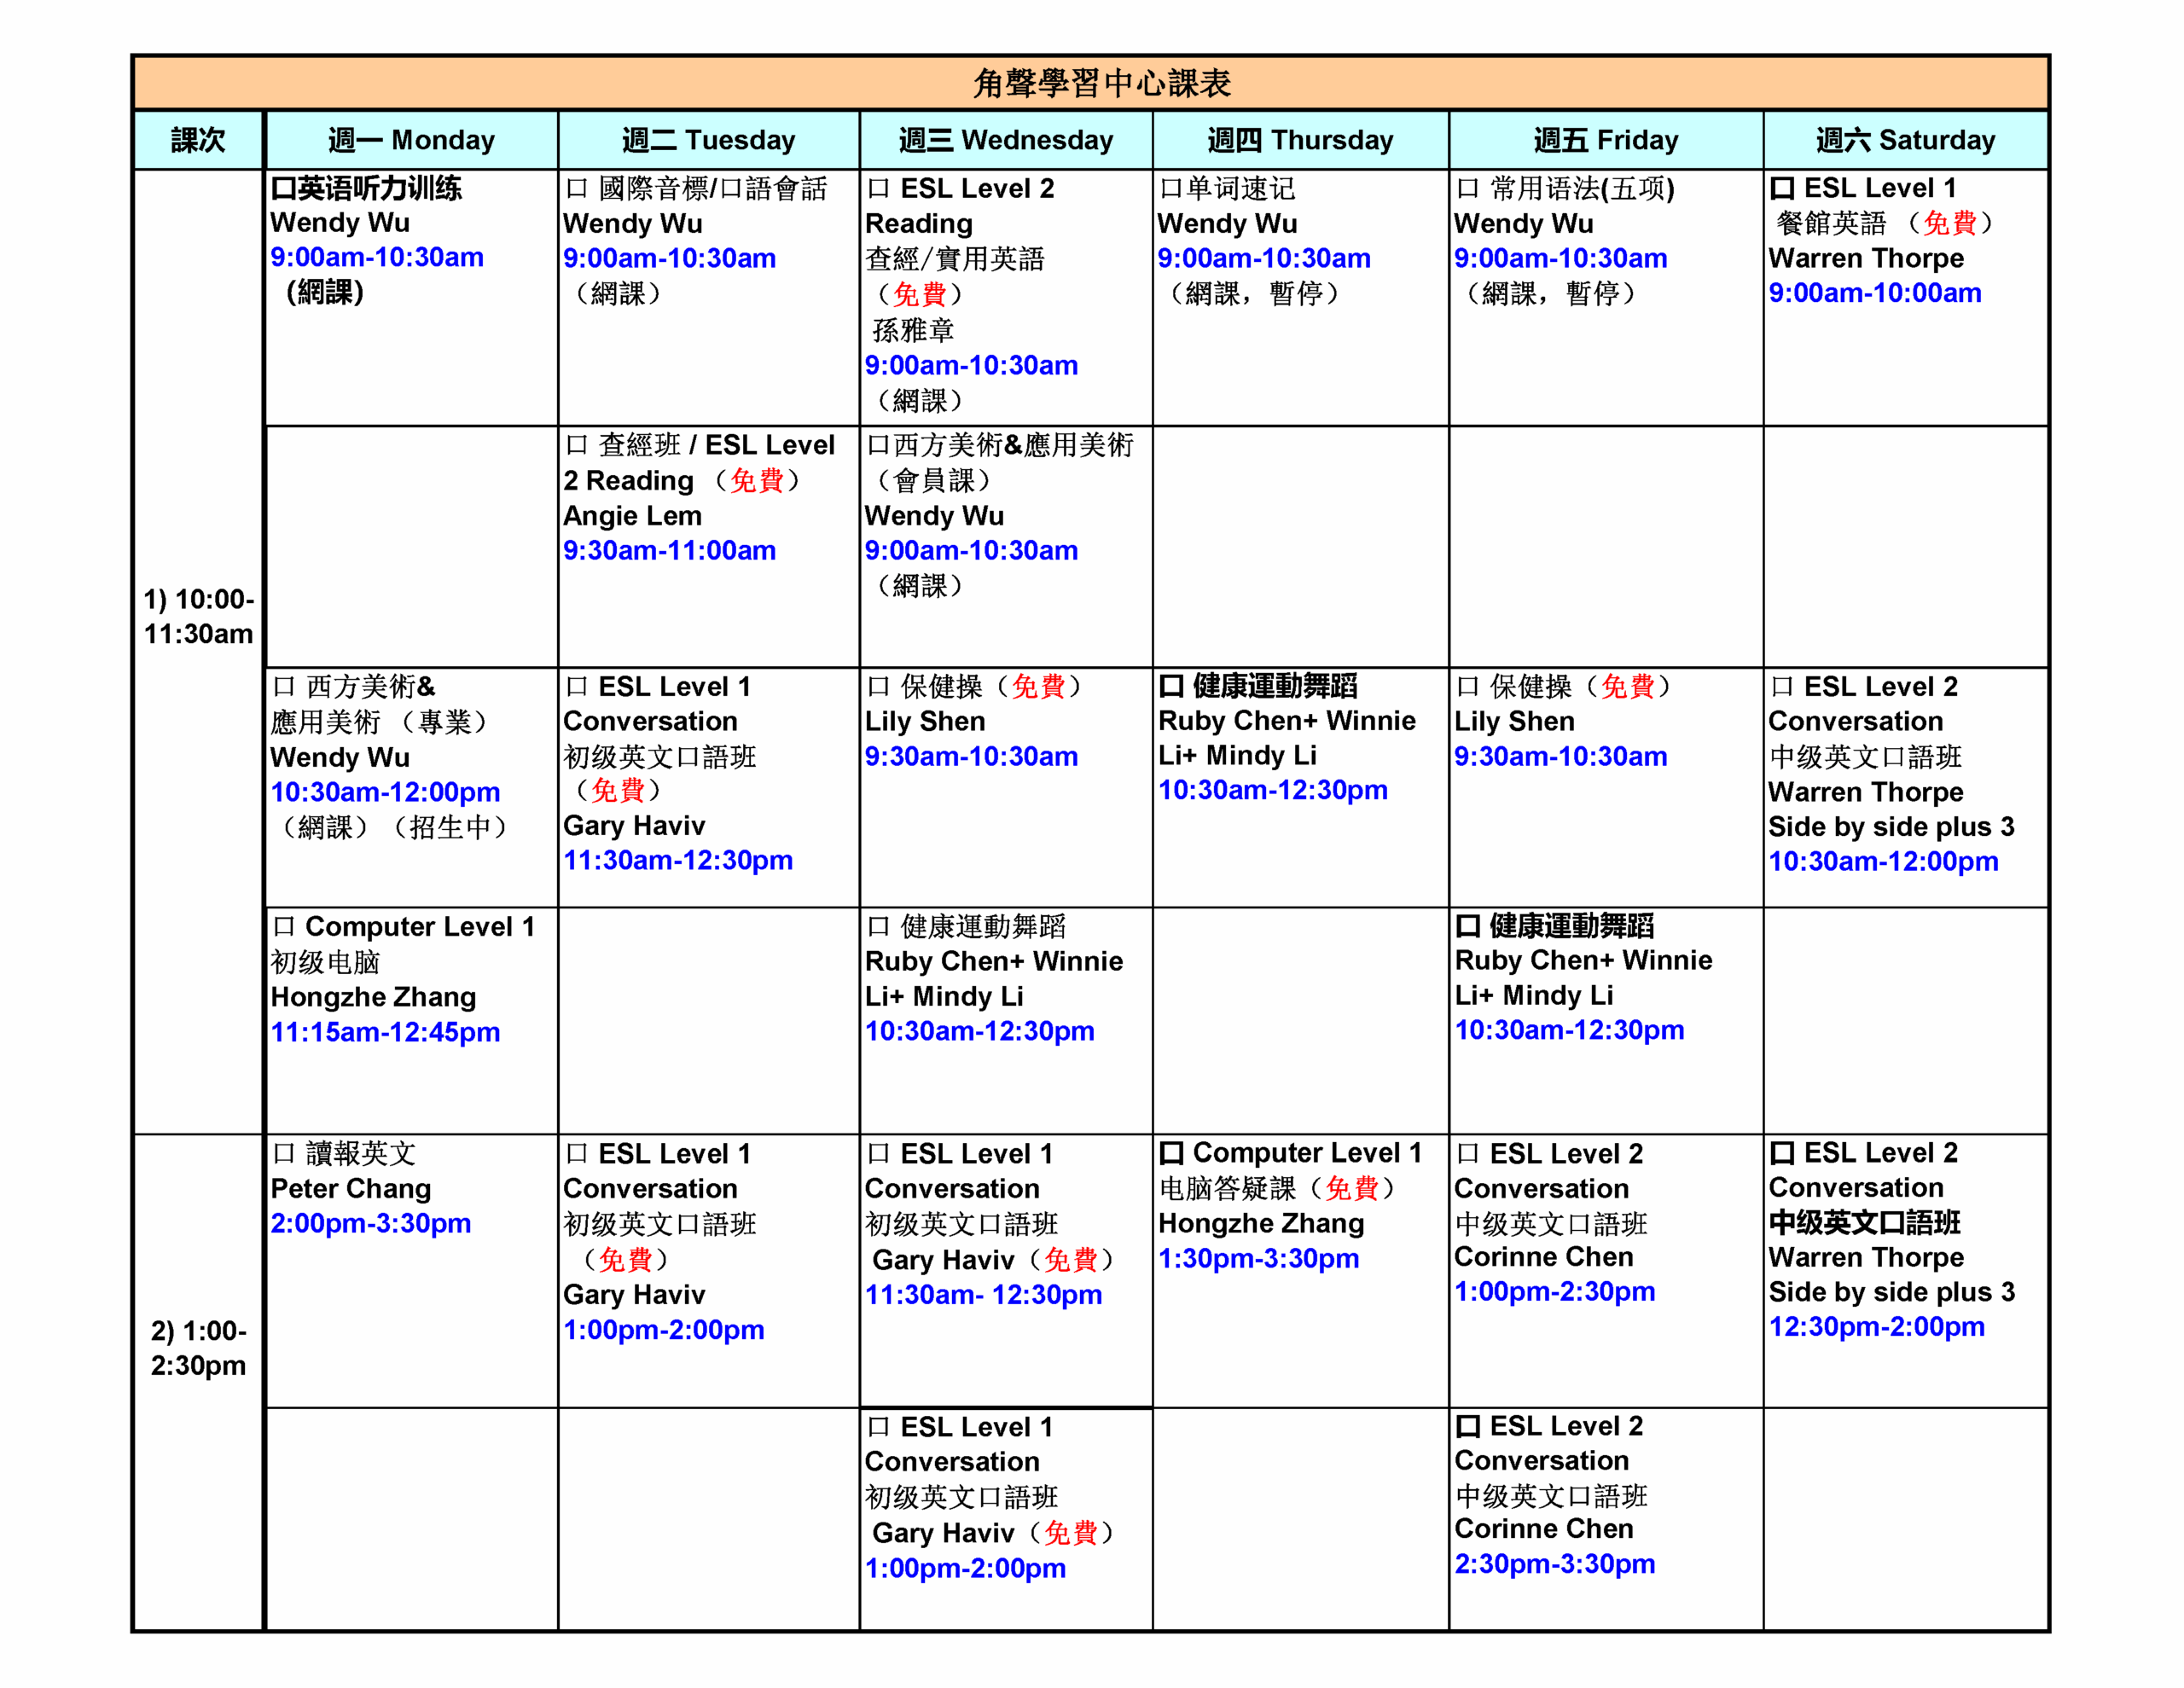The width and height of the screenshot is (2184, 1688).
Task: Select the 2) 1:00-2:30pm session cell
Action: (x=198, y=1347)
